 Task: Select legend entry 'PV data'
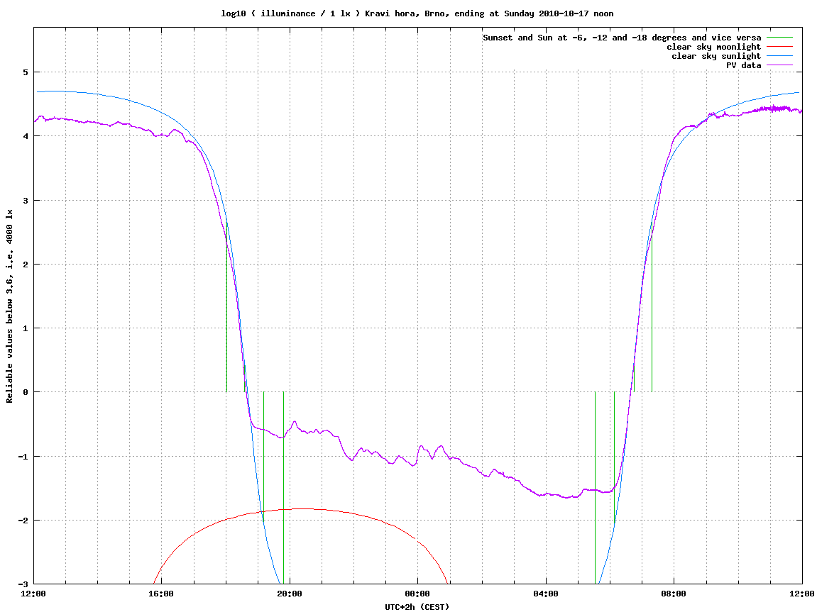(x=743, y=65)
